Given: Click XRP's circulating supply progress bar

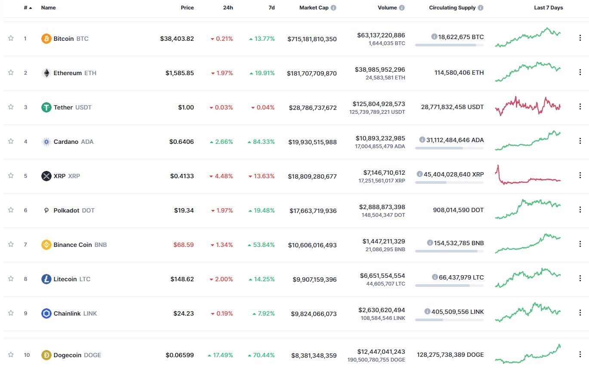Looking at the screenshot, I should pos(449,182).
